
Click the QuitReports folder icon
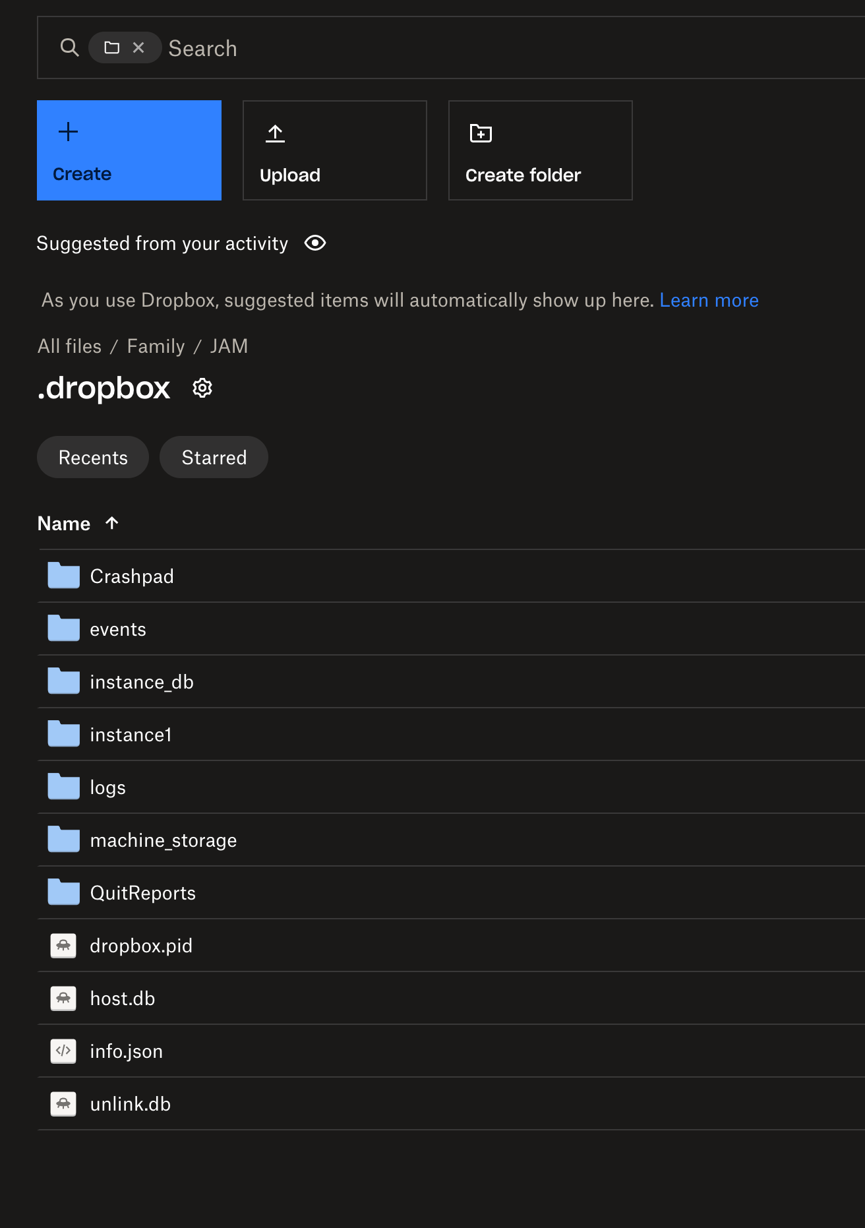coord(64,892)
